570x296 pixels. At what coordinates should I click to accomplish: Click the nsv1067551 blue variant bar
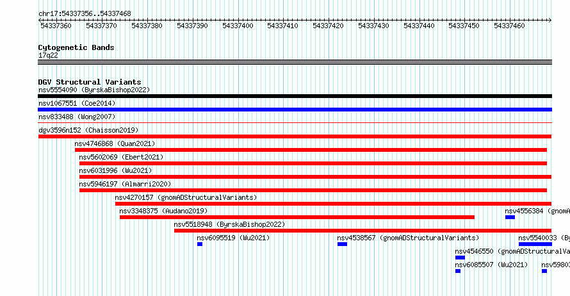pos(295,110)
